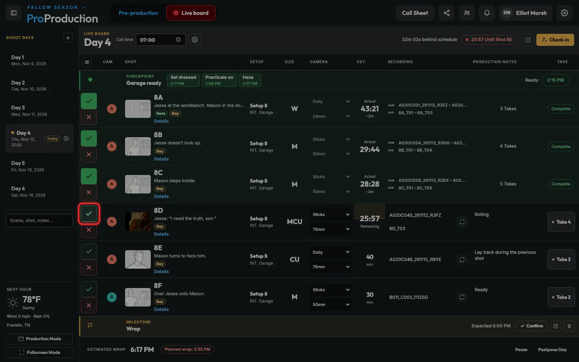579x362 pixels.
Task: Switch to Live board tab
Action: (x=191, y=13)
